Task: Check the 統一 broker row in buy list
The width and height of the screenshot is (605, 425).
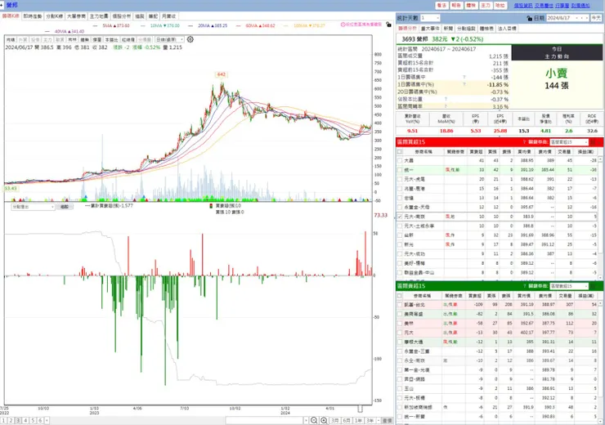Action: click(400, 170)
